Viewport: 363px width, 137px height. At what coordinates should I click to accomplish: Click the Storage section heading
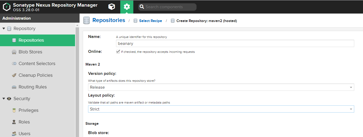[x=92, y=123]
